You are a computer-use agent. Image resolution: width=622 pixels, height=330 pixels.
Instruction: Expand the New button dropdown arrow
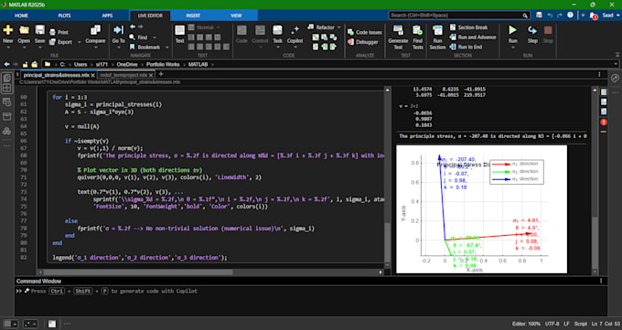pyautogui.click(x=8, y=48)
